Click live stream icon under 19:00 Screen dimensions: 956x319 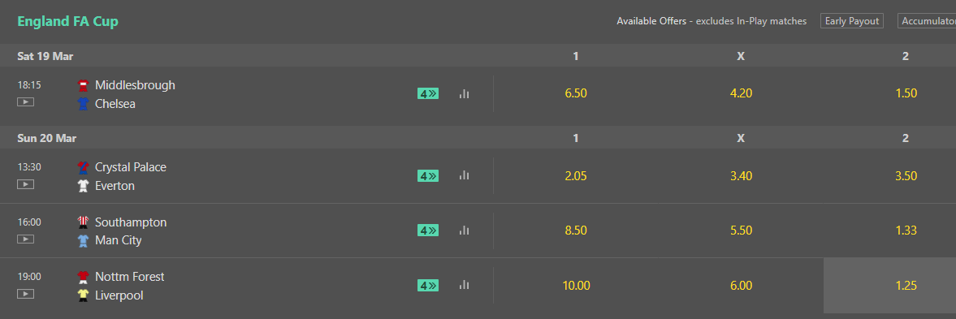26,294
